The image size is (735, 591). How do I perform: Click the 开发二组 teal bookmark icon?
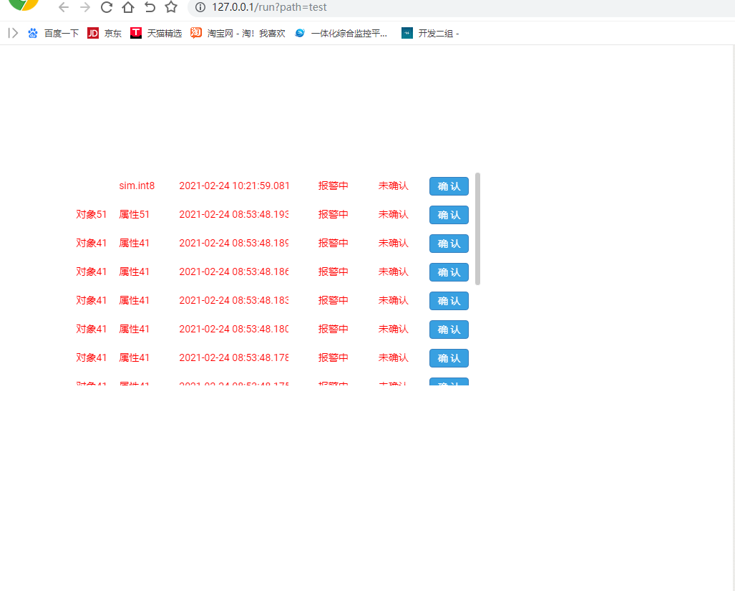[x=407, y=33]
